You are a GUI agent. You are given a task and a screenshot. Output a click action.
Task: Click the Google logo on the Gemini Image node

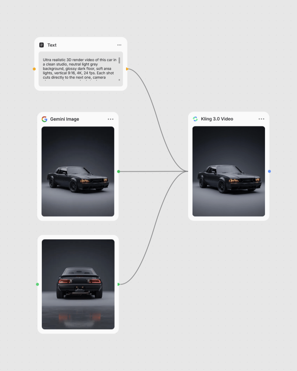(x=45, y=119)
